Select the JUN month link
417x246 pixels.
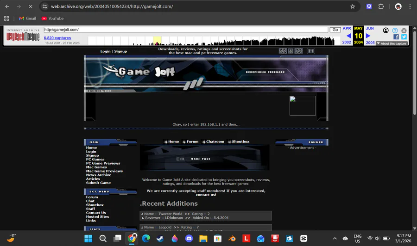coord(370,28)
